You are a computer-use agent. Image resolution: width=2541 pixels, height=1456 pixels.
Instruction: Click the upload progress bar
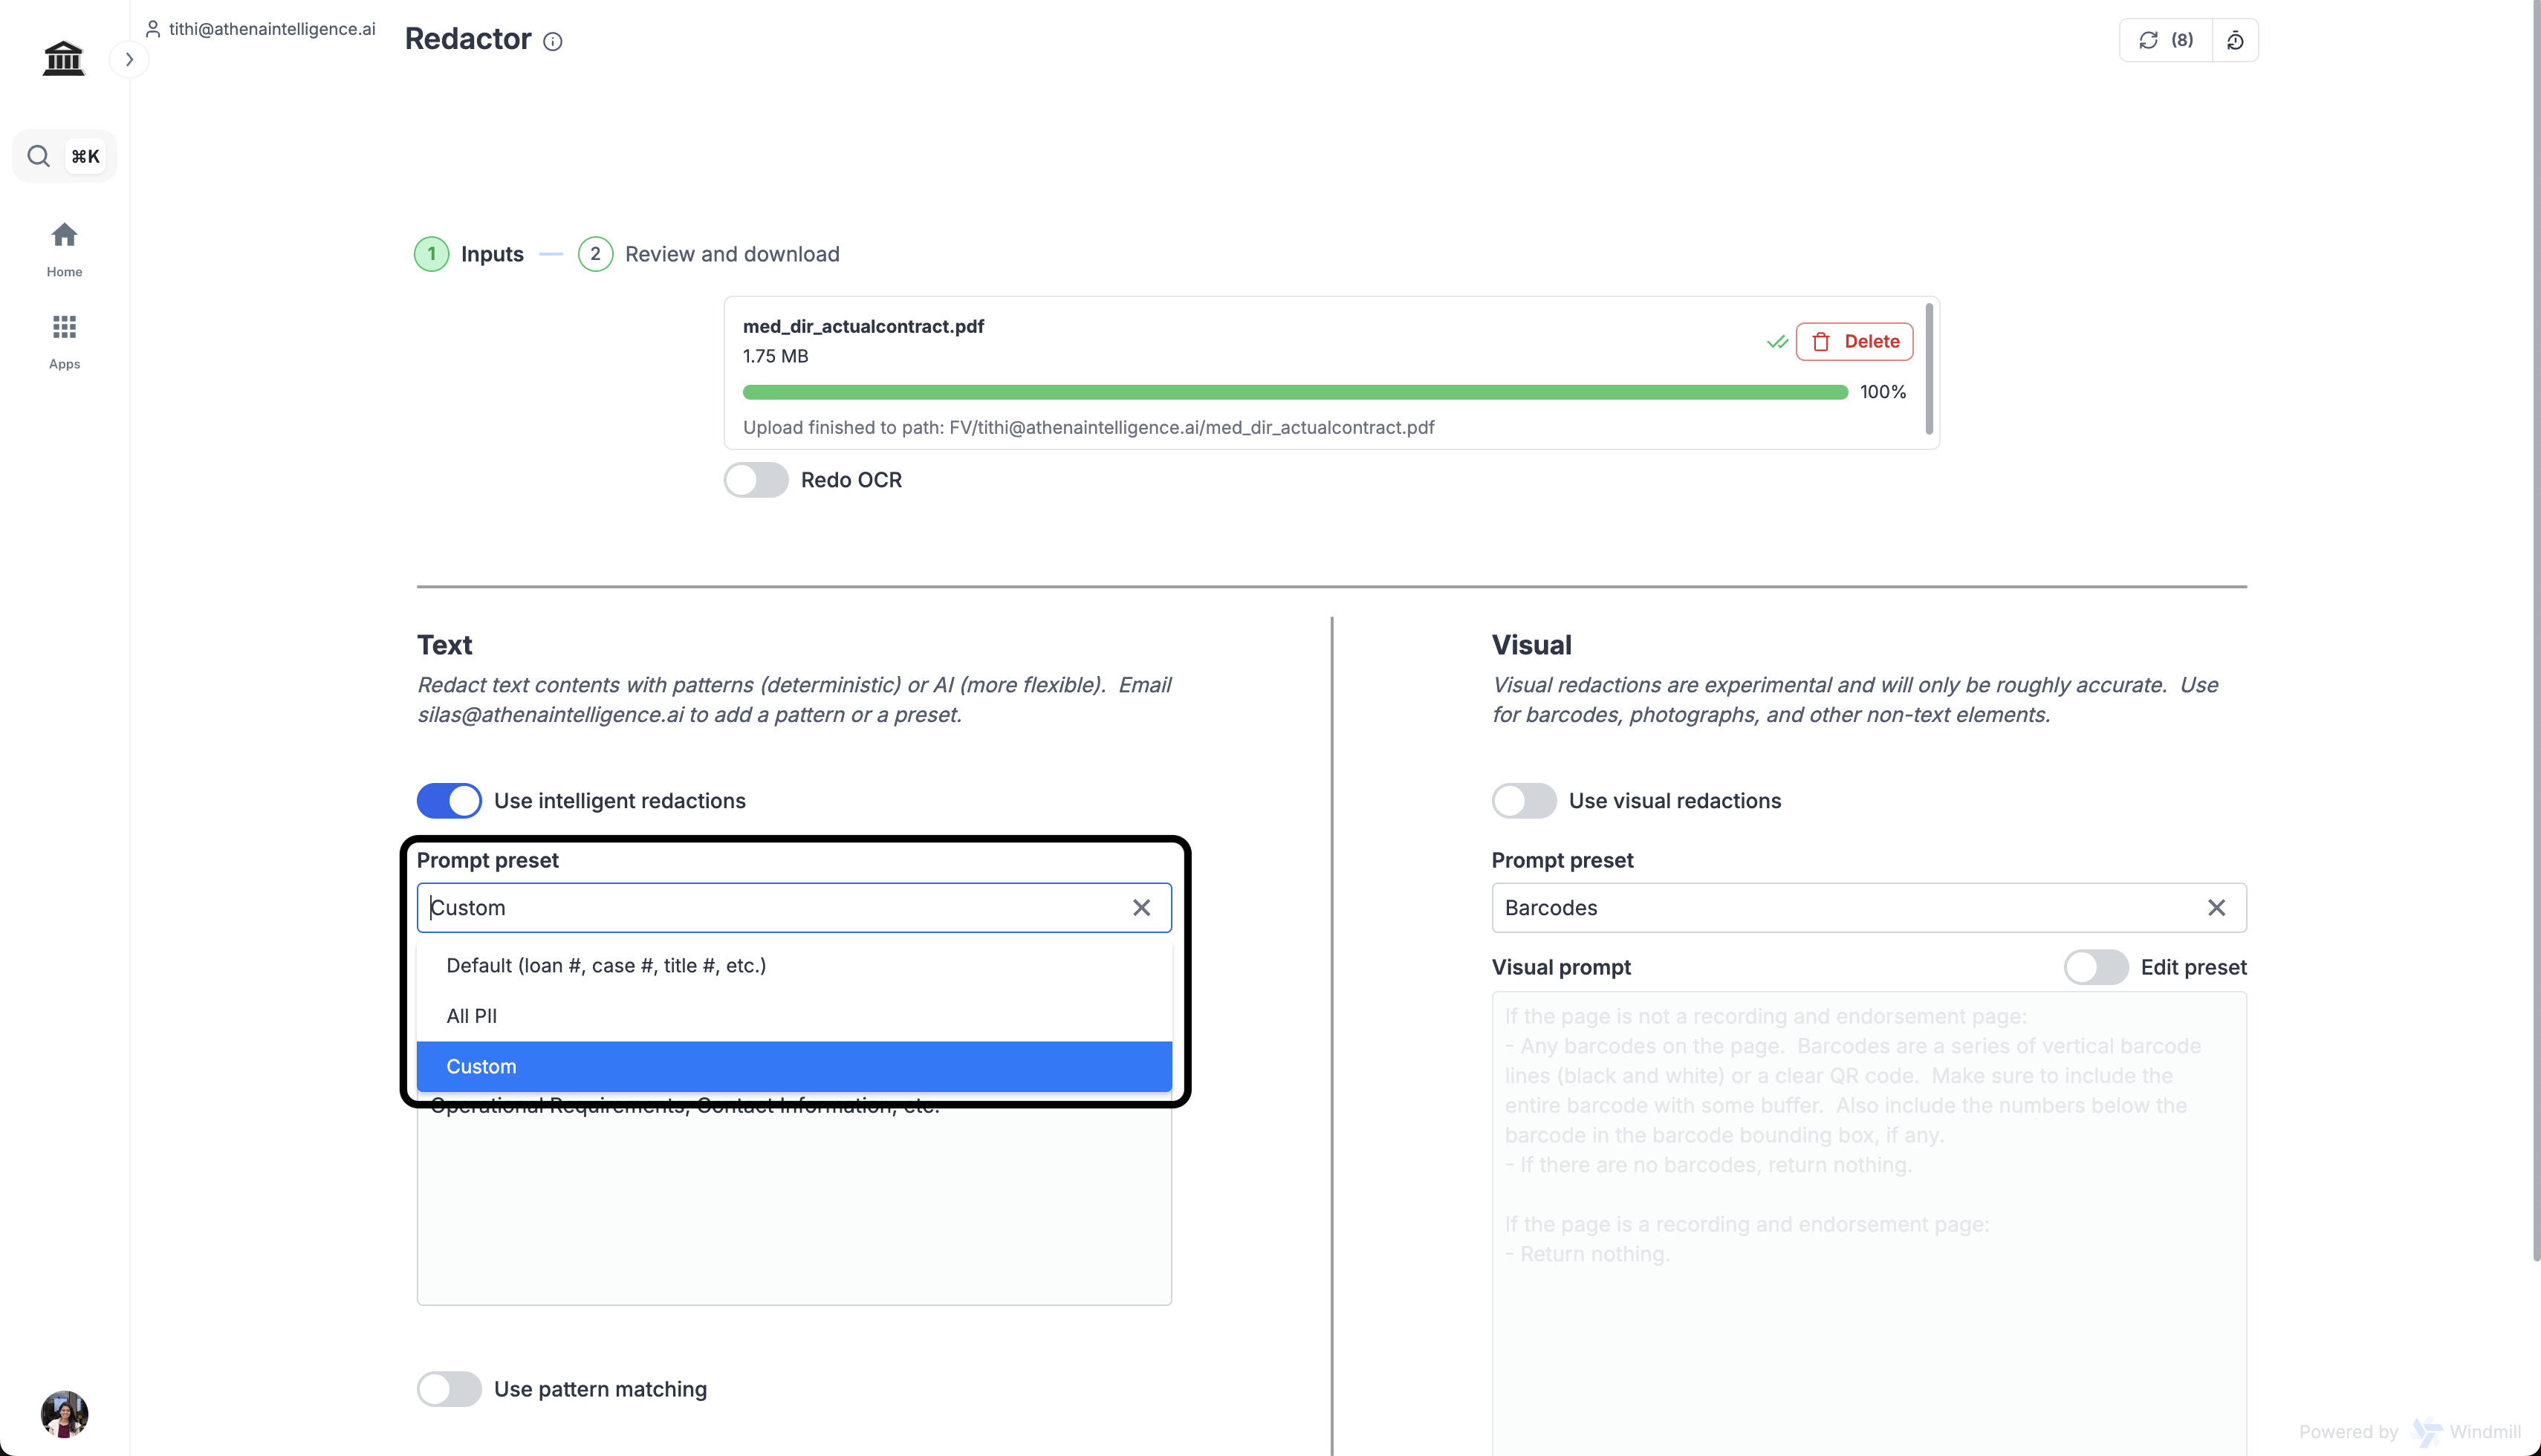click(1294, 392)
